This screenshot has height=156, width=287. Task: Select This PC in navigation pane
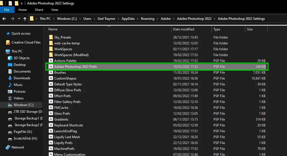(14, 51)
